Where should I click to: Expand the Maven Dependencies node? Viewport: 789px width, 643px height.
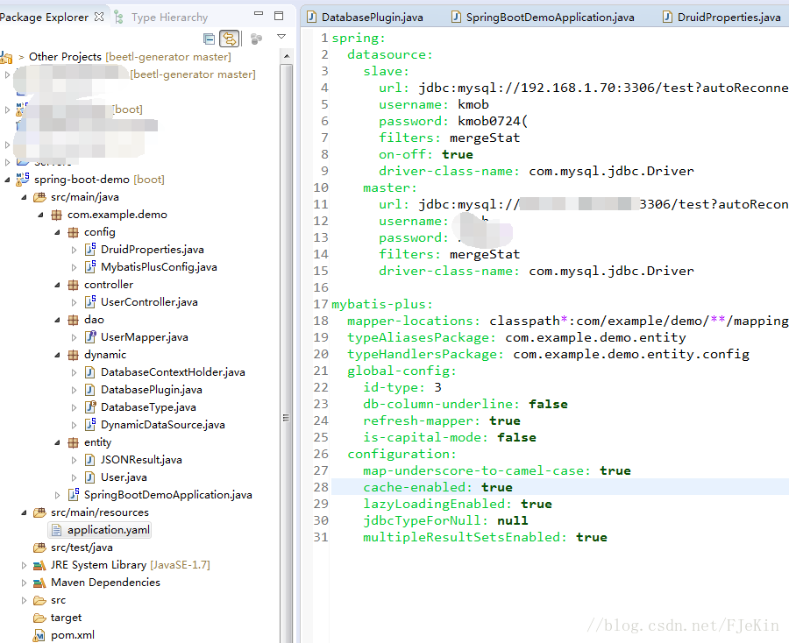click(24, 583)
